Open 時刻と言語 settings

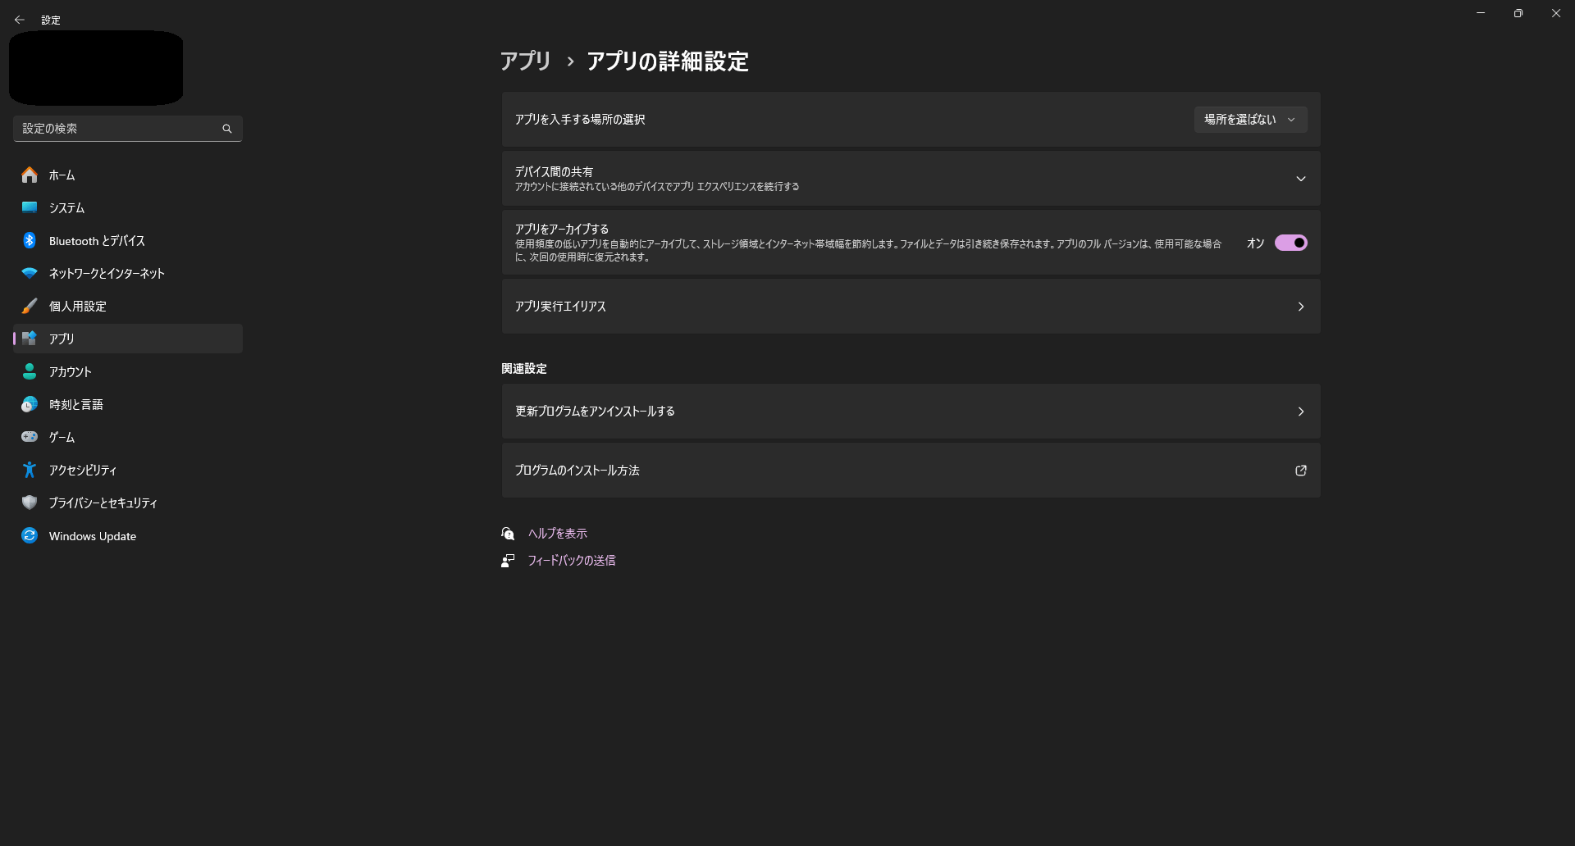[128, 404]
